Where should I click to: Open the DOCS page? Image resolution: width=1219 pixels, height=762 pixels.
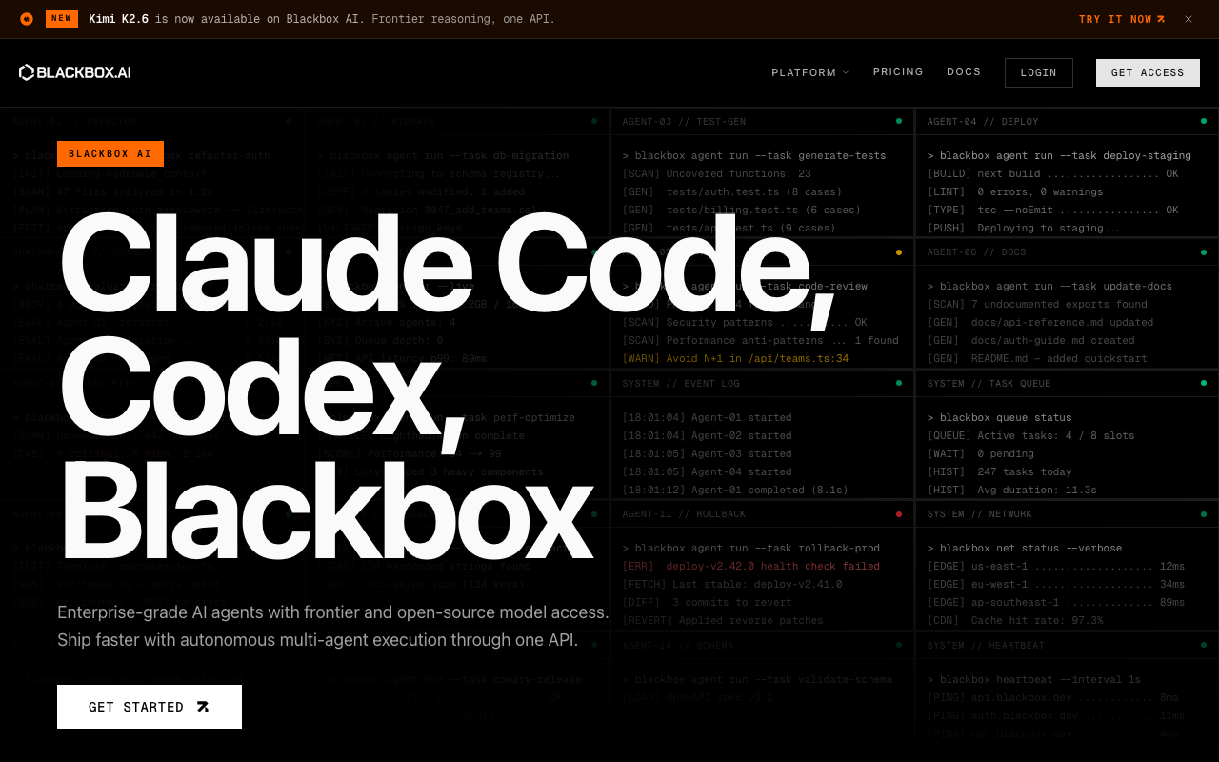(964, 71)
